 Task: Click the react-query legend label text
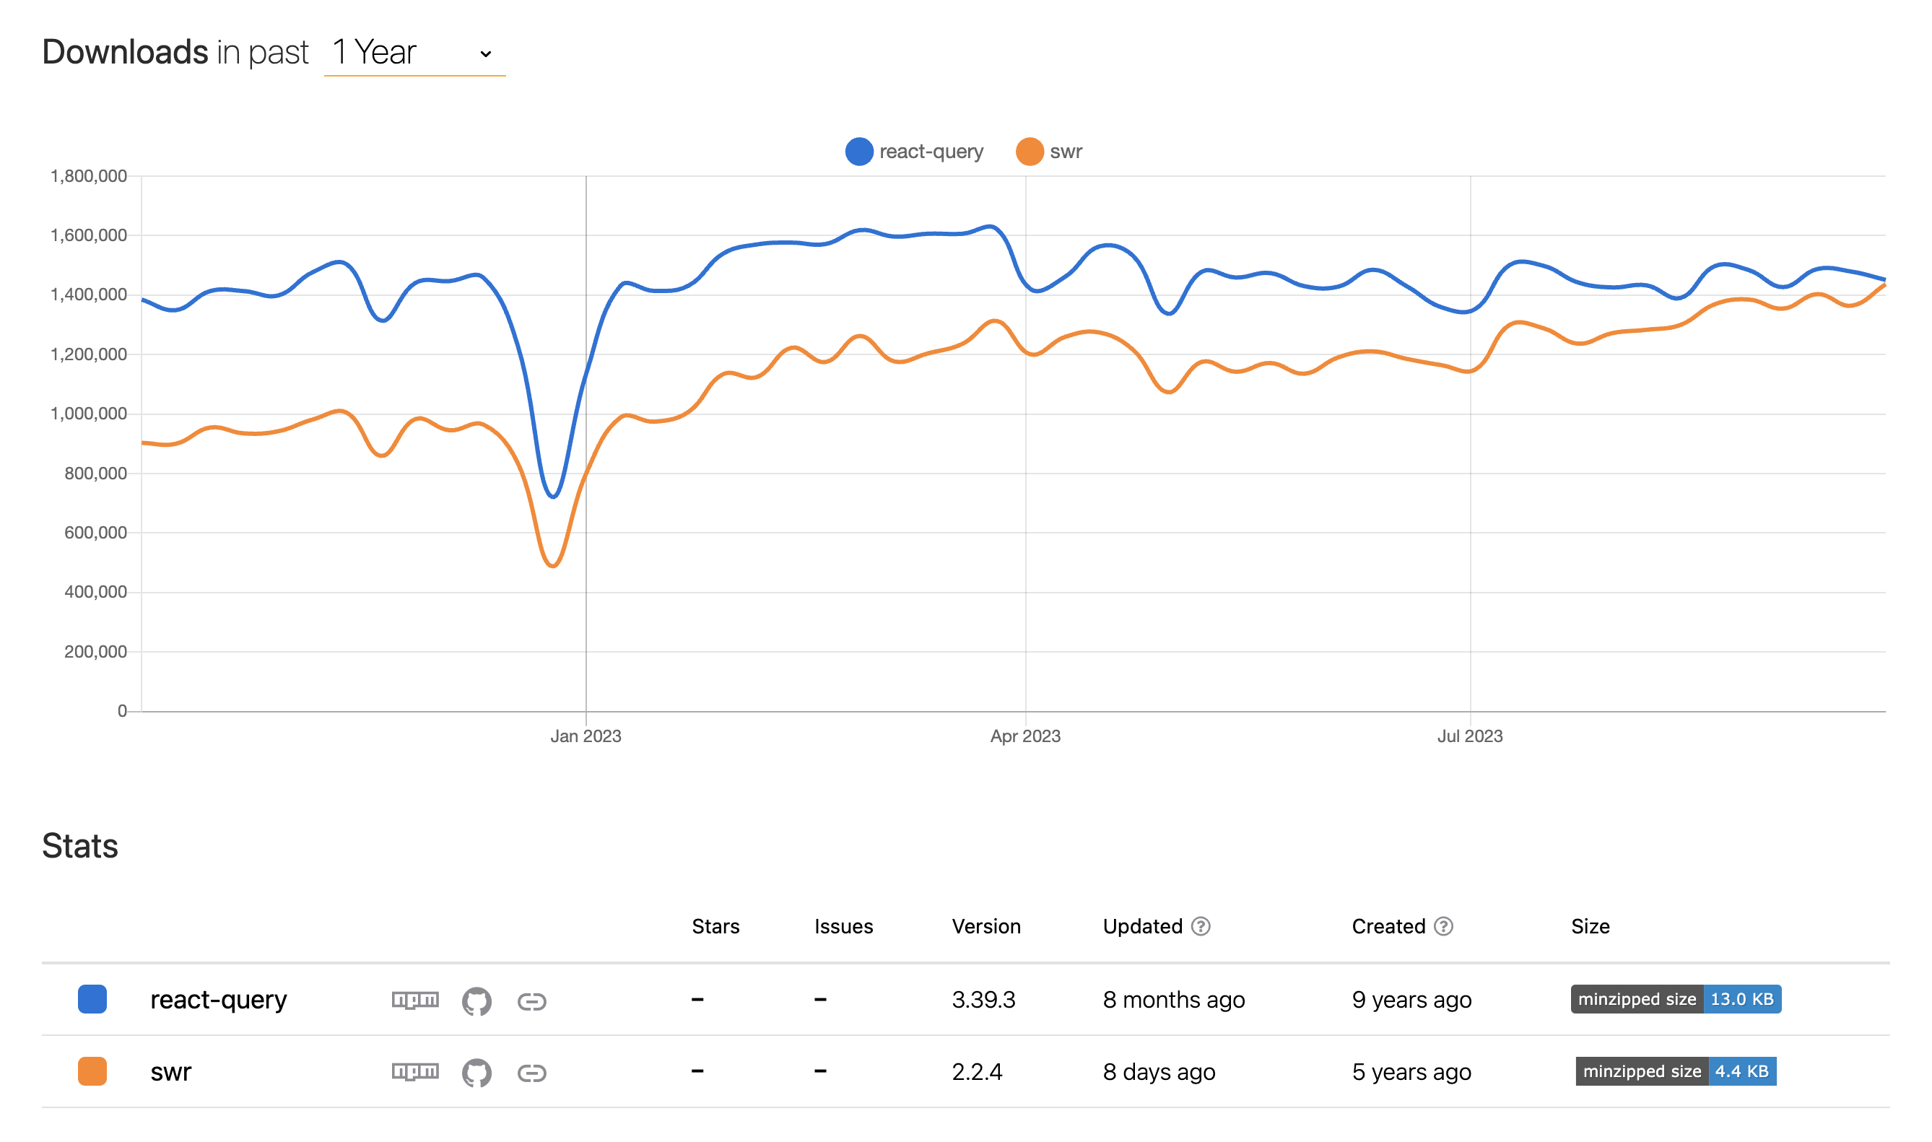[931, 152]
